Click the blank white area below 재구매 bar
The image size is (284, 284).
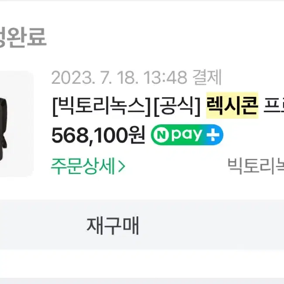[142, 263]
